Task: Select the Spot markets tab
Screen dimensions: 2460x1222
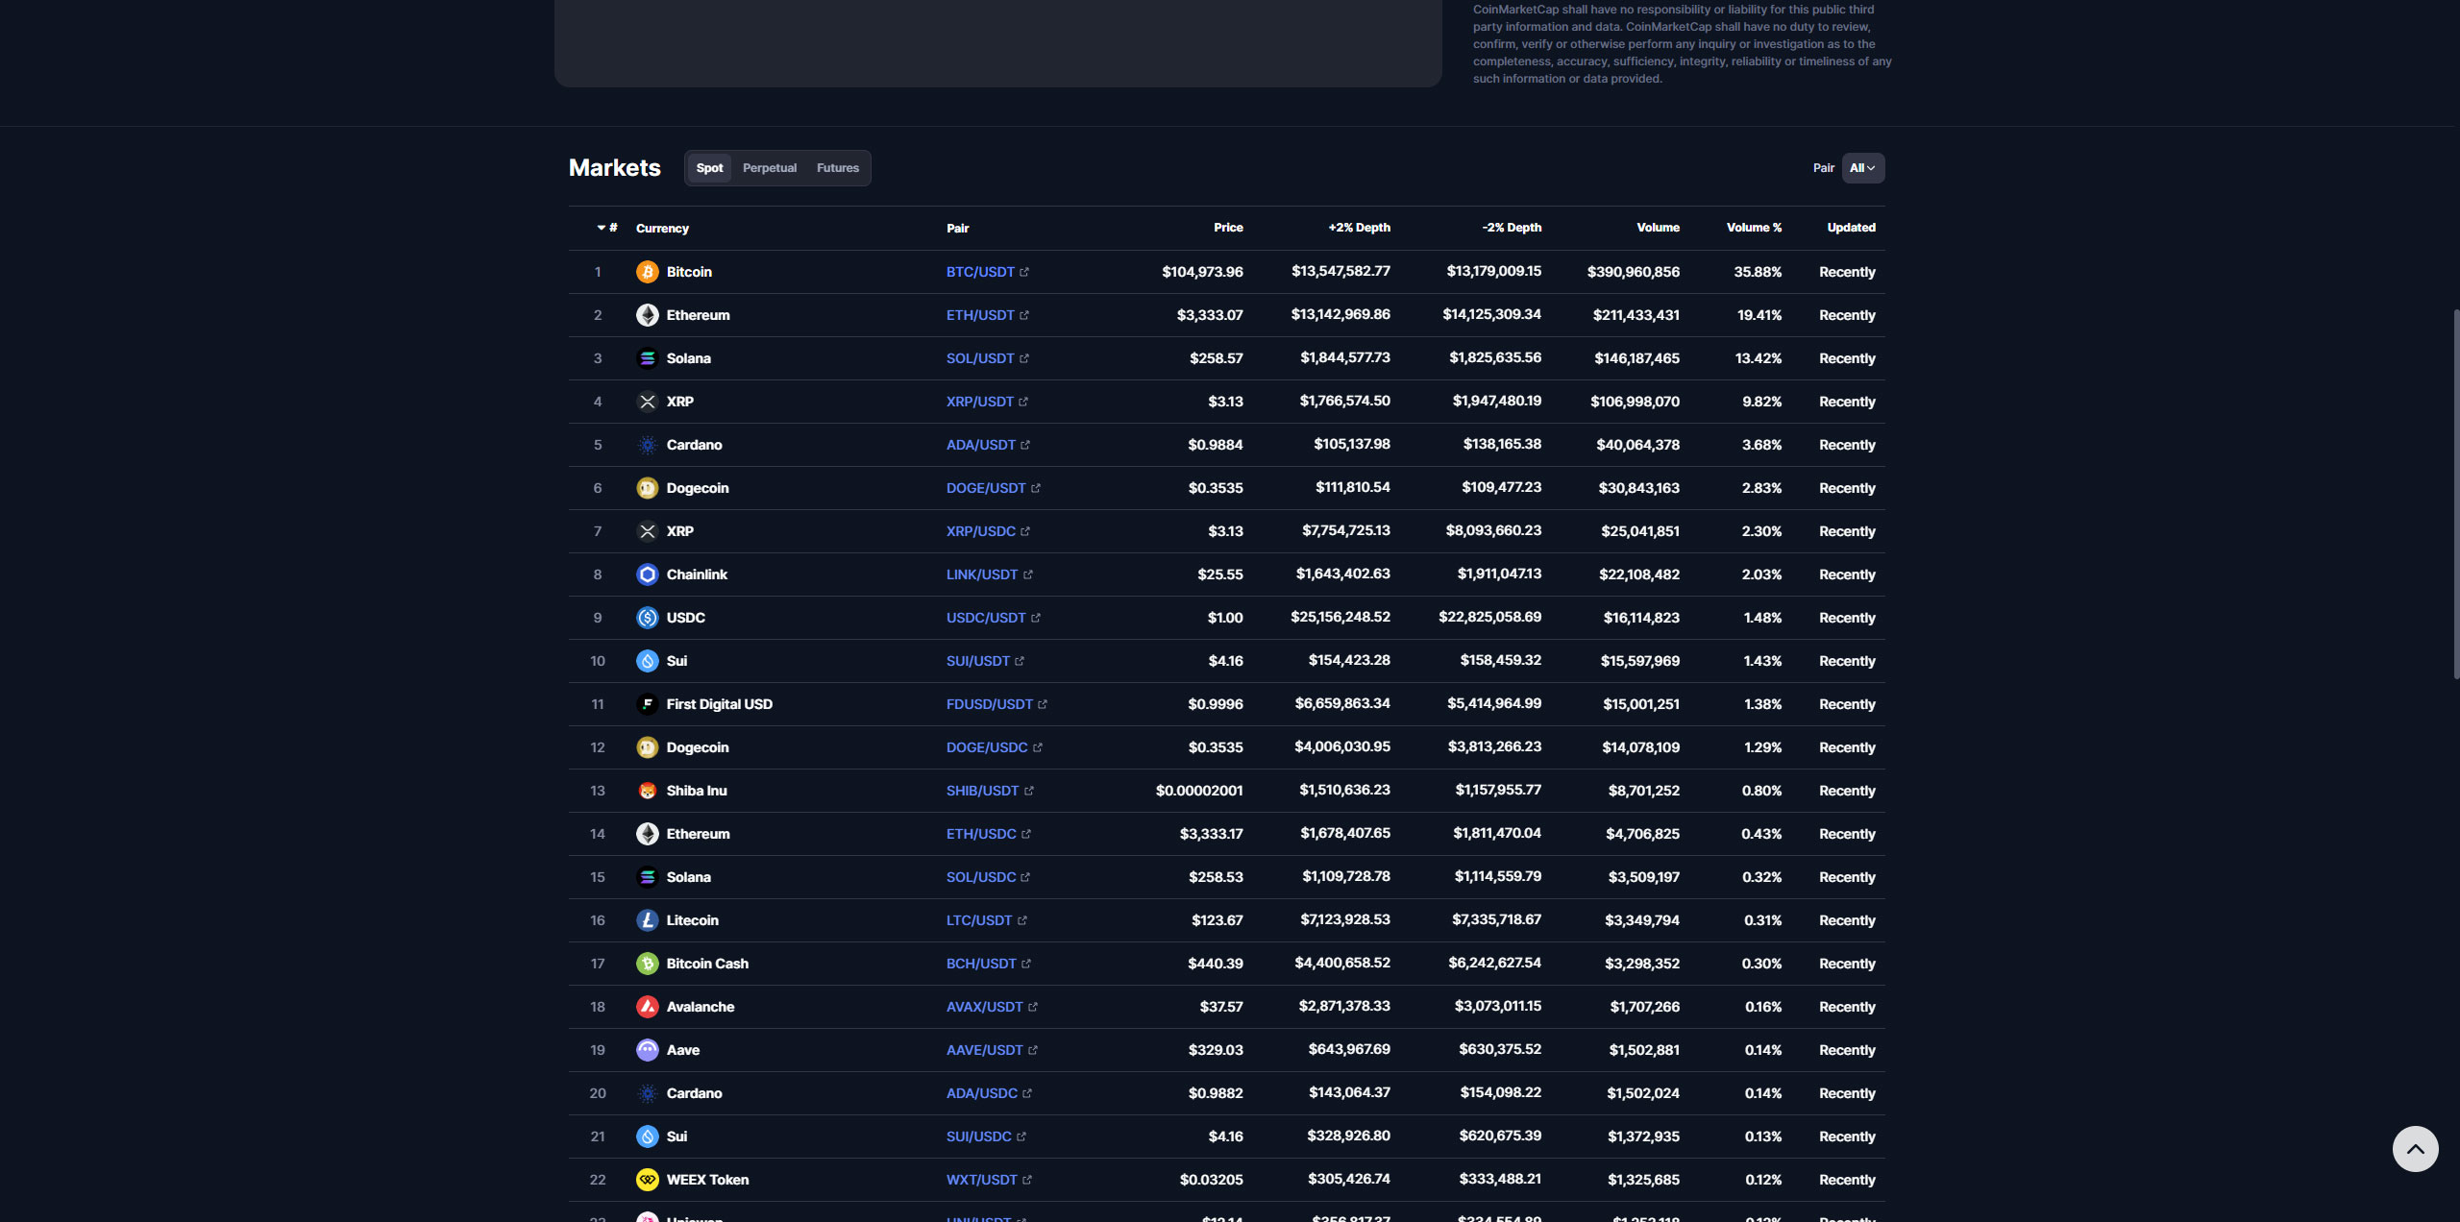Action: tap(709, 168)
